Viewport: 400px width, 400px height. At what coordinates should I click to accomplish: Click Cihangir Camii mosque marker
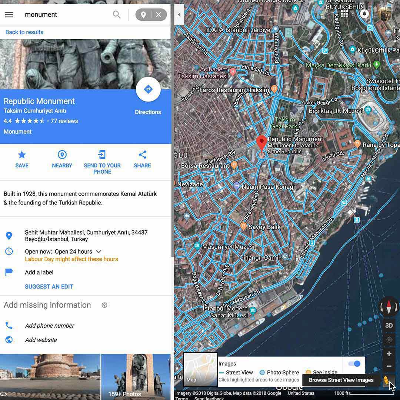click(285, 256)
